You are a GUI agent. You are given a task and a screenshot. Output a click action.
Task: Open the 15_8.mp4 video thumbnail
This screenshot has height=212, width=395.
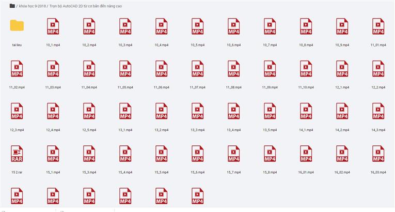270,153
